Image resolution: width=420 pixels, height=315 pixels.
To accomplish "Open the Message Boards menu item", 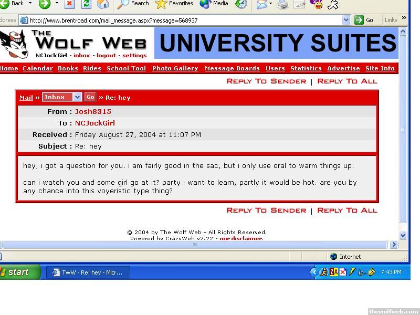I will [x=232, y=68].
